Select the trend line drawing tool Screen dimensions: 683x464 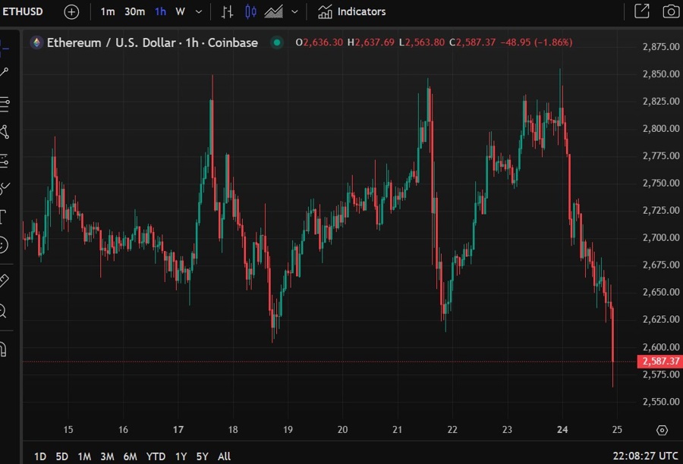click(4, 72)
